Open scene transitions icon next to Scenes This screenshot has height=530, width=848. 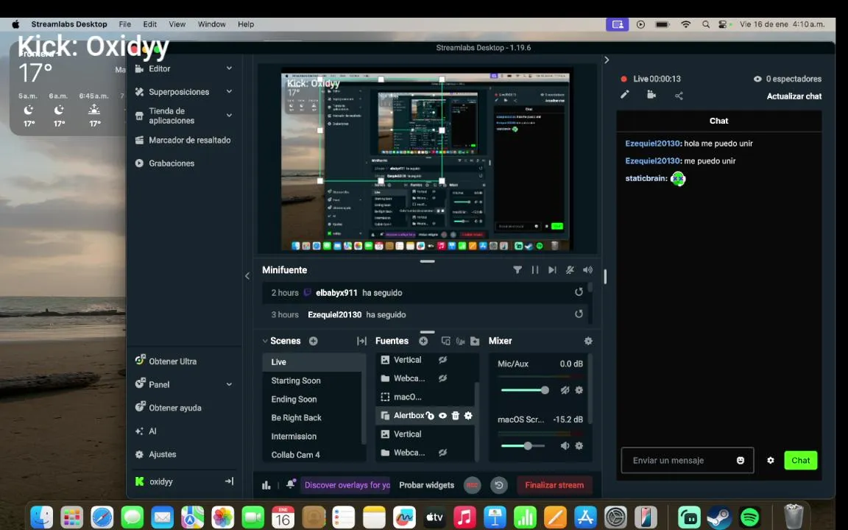tap(362, 341)
